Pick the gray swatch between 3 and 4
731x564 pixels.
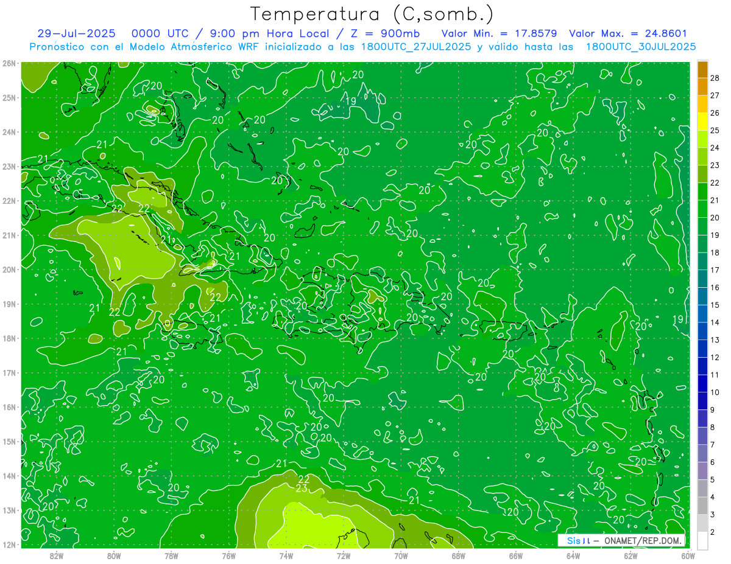point(702,506)
